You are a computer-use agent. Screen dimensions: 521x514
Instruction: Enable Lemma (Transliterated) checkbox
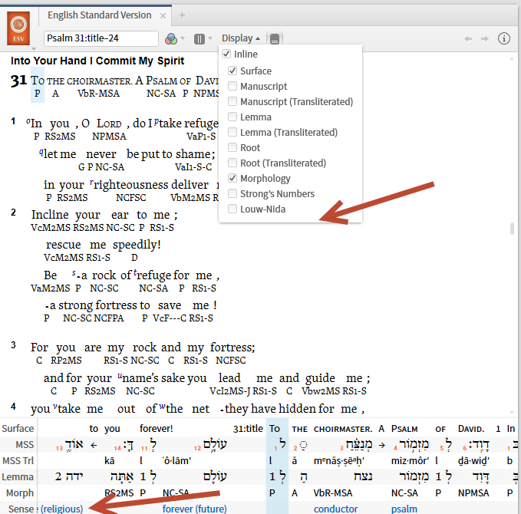tap(232, 132)
